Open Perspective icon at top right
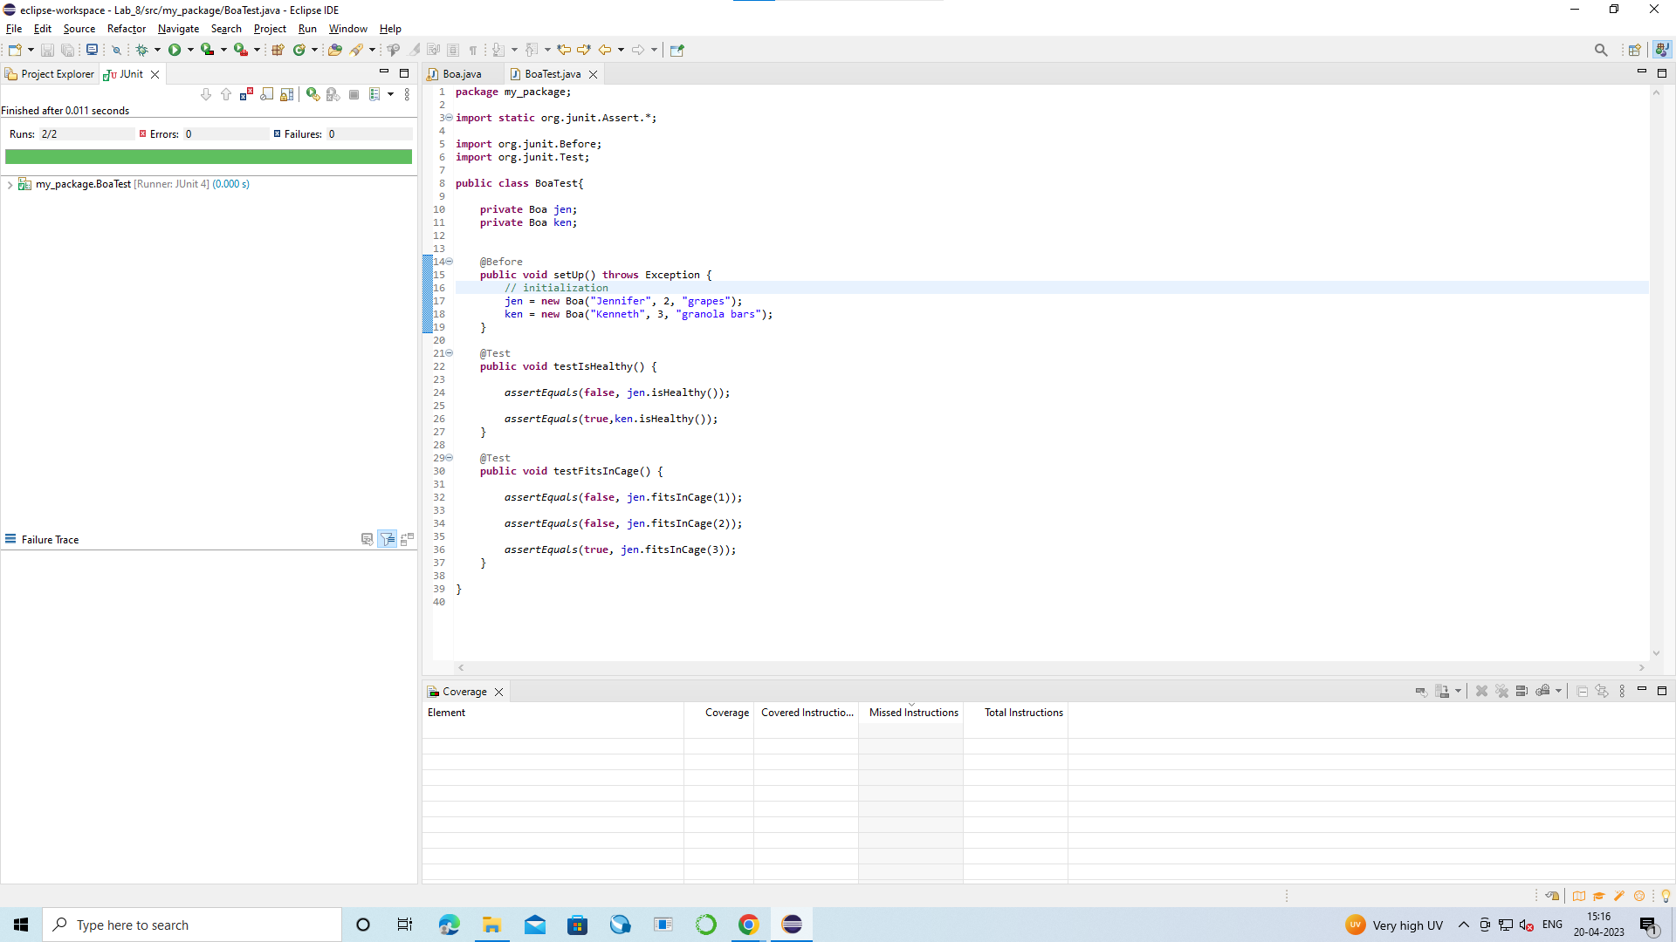The image size is (1676, 942). pos(1635,50)
